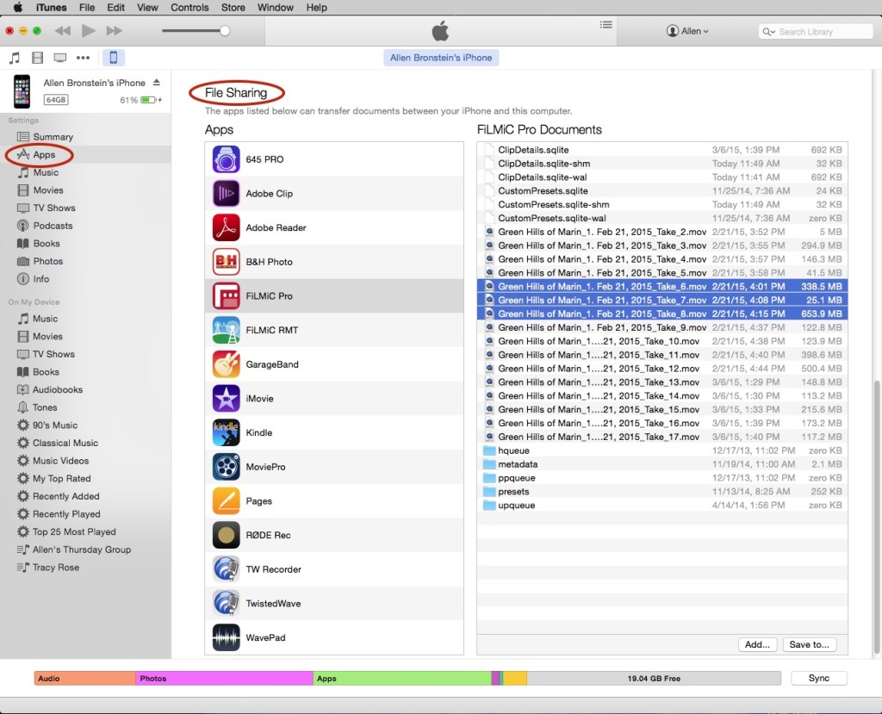Image resolution: width=882 pixels, height=714 pixels.
Task: Select the TwistedWave app icon
Action: (227, 604)
